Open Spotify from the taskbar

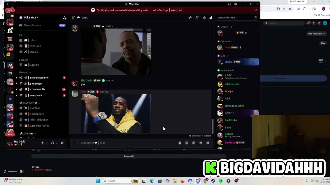coord(221,181)
